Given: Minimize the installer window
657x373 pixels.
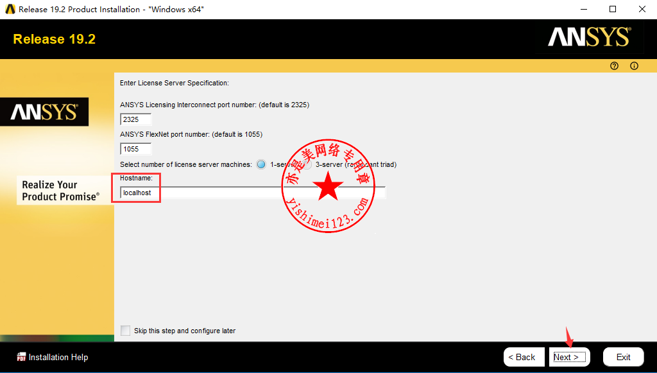Looking at the screenshot, I should tap(583, 10).
